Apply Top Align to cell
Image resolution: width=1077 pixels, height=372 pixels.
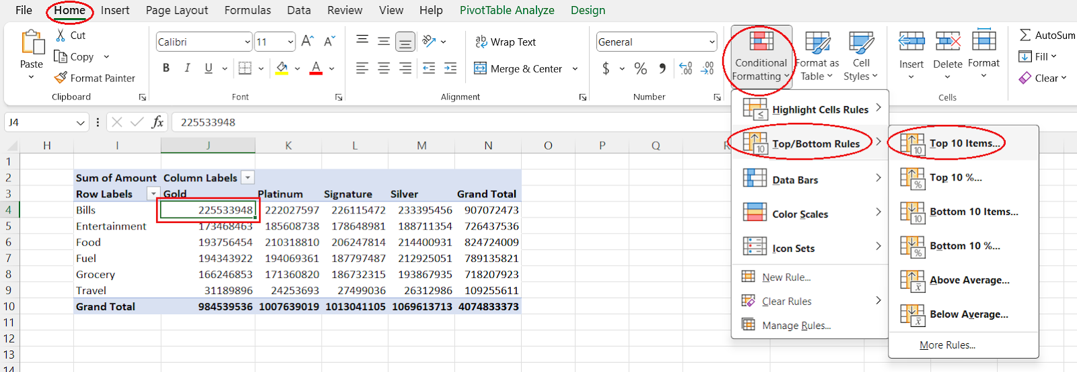tap(362, 42)
